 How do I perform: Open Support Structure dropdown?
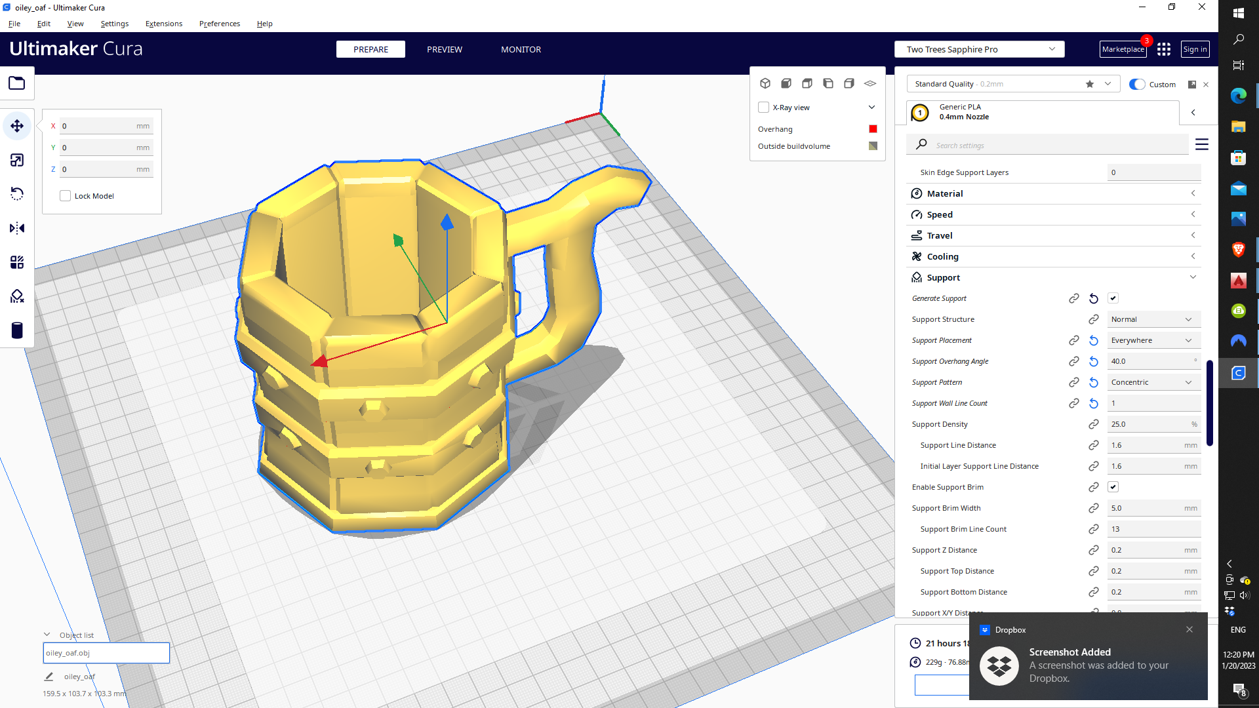(x=1154, y=319)
